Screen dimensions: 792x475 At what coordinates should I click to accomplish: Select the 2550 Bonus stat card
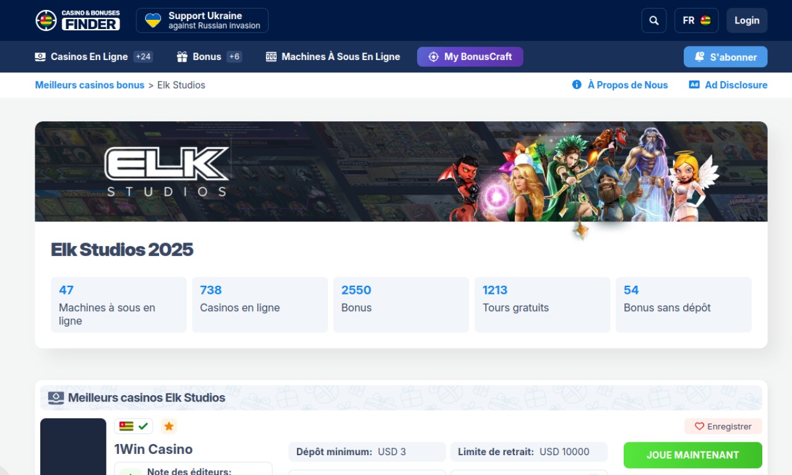(401, 305)
